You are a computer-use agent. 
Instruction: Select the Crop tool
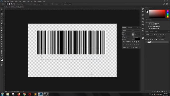point(2,18)
